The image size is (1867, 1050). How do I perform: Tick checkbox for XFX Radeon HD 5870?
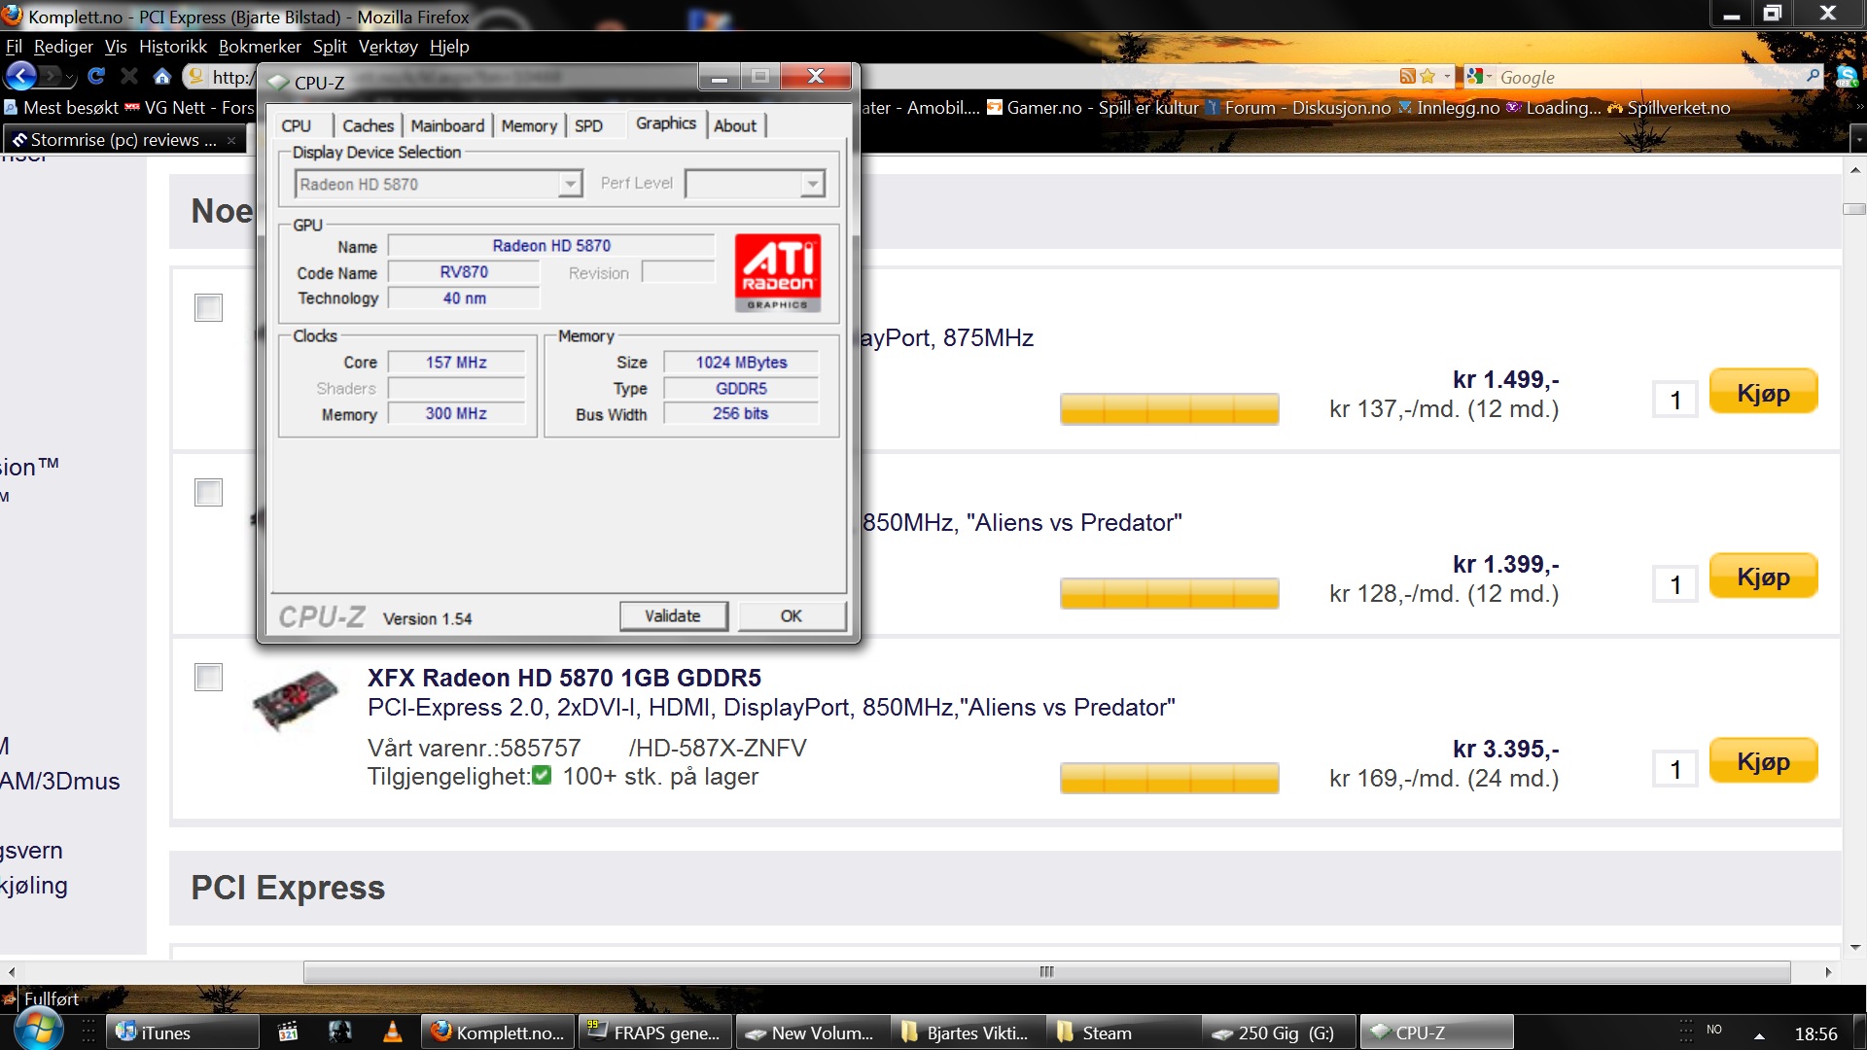(x=208, y=677)
